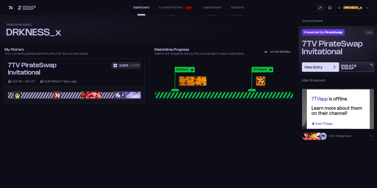The width and height of the screenshot is (377, 188).
Task: Click the live streamer avatars cluster
Action: pos(314,136)
